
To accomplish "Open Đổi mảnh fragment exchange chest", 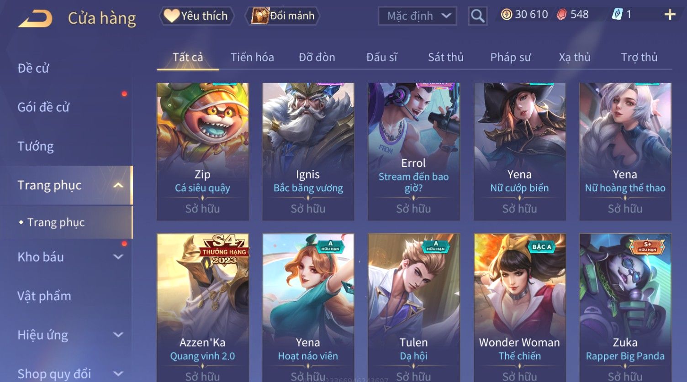I will click(283, 16).
